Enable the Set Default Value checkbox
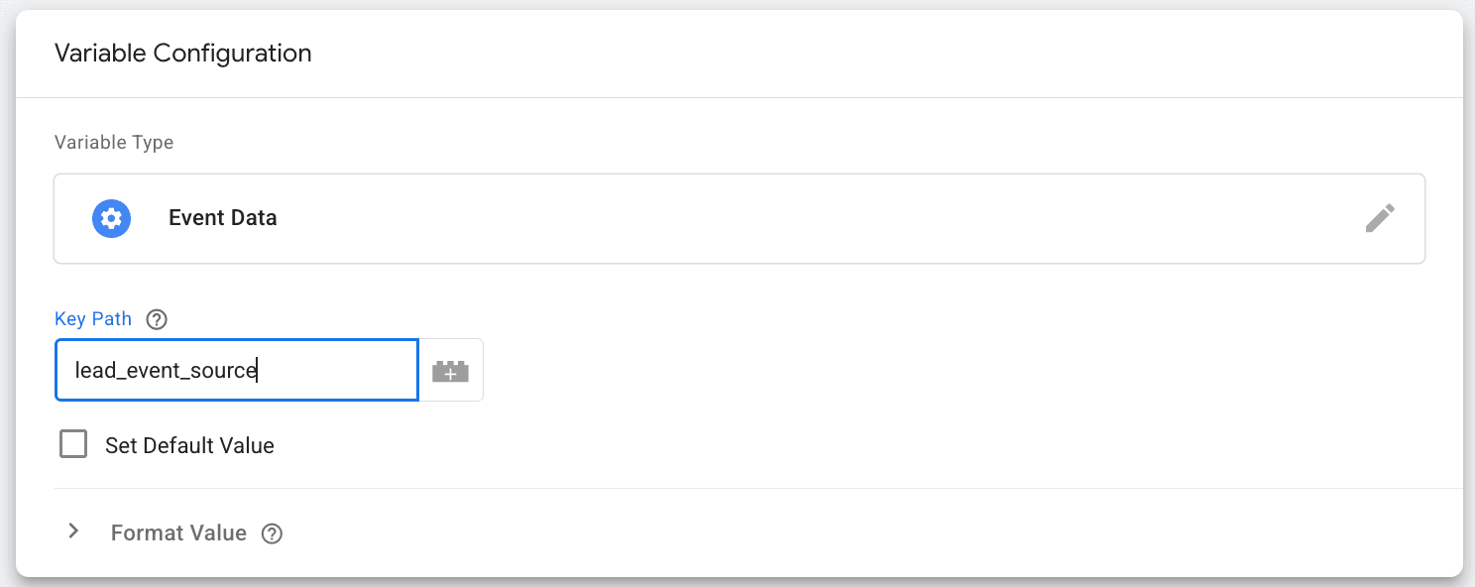Viewport: 1475px width, 587px height. 73,444
